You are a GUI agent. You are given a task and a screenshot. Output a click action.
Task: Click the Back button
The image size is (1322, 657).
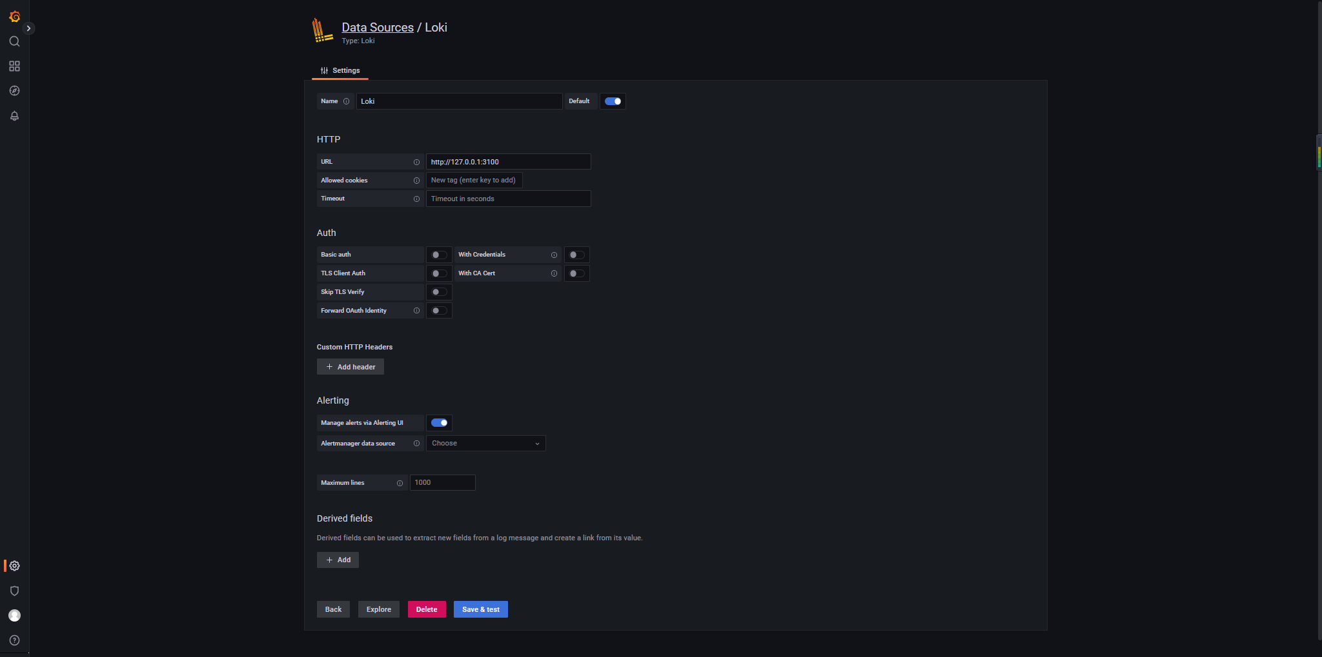click(333, 609)
